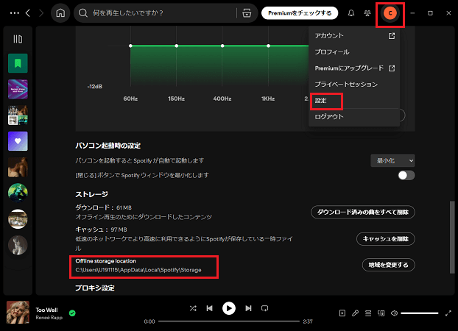Click the playback progress bar

pos(229,321)
